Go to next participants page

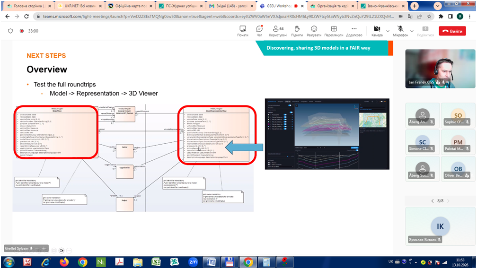[448, 201]
